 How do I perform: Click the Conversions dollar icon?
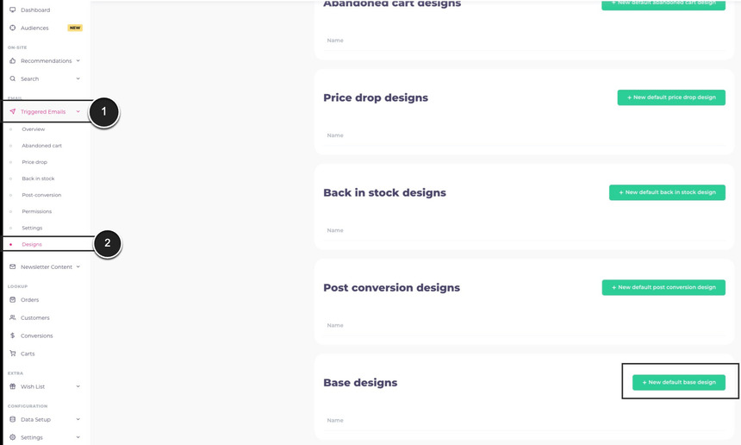[12, 336]
